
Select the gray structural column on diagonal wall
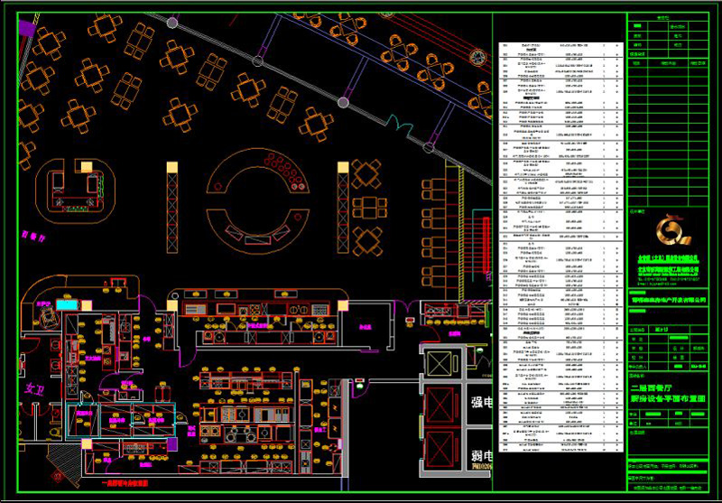tap(343, 102)
